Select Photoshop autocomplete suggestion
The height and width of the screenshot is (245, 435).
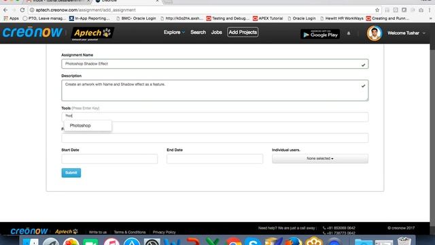click(88, 125)
